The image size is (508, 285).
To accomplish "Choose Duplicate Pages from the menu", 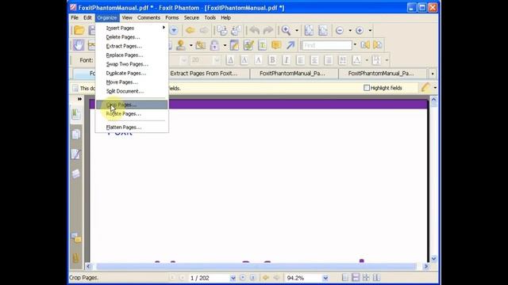I will pyautogui.click(x=132, y=74).
